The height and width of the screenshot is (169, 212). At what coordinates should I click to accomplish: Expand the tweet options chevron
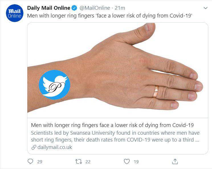tap(205, 8)
